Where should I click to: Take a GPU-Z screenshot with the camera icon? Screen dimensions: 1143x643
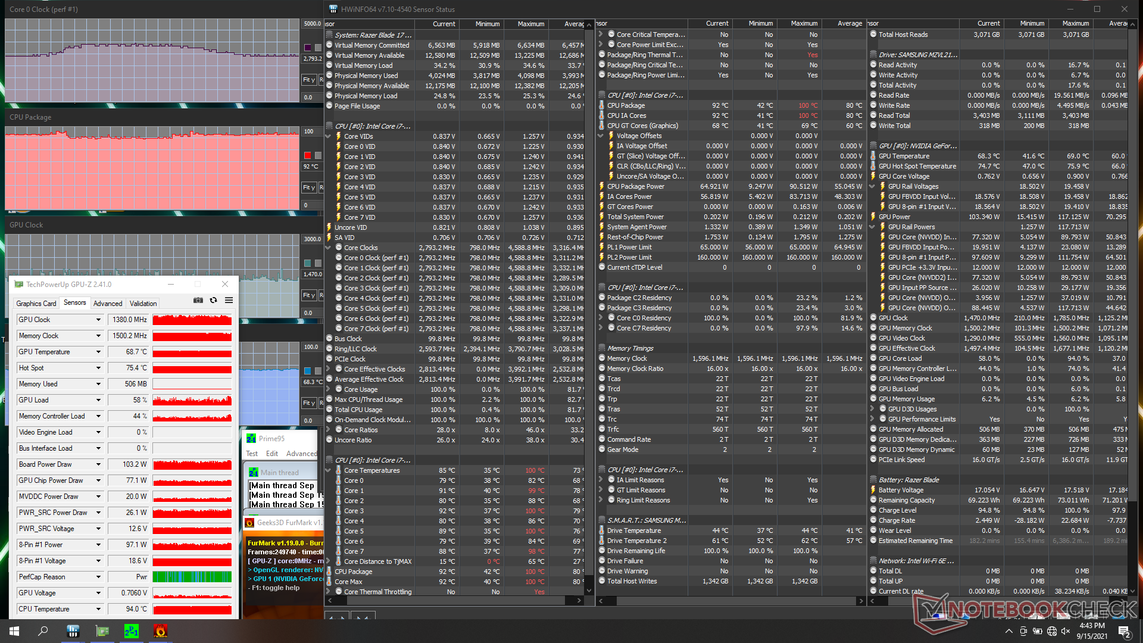click(x=198, y=301)
